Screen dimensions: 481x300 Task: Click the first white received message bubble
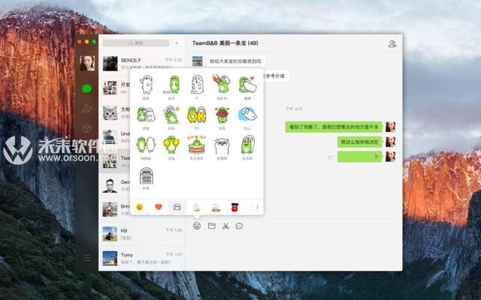click(x=235, y=61)
